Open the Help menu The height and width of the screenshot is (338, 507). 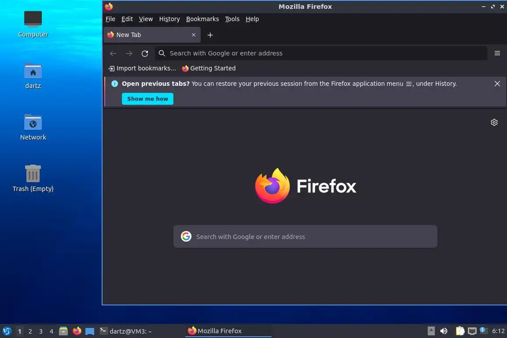(x=252, y=19)
